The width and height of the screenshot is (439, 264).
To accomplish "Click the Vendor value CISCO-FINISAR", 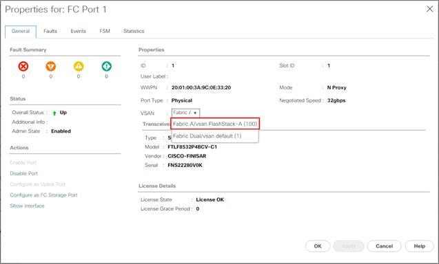I will click(x=187, y=156).
